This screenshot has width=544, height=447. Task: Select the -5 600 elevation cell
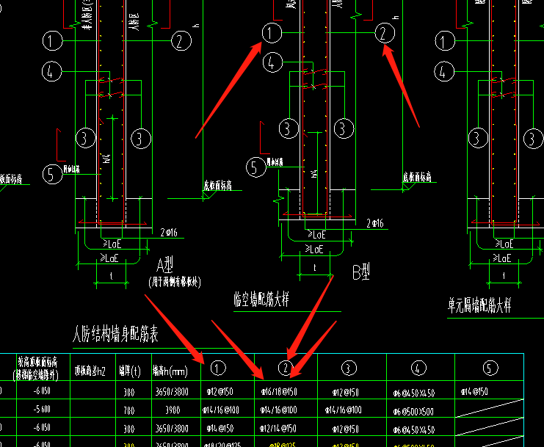[42, 410]
